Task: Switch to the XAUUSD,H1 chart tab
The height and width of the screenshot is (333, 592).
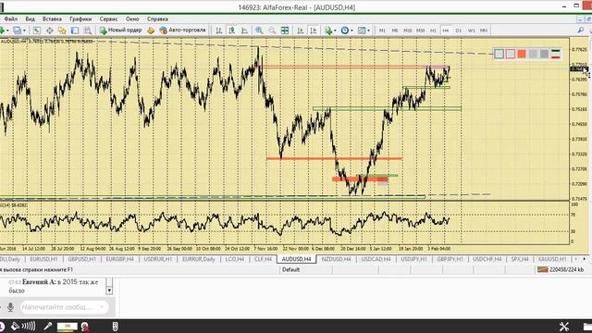Action: click(x=552, y=259)
